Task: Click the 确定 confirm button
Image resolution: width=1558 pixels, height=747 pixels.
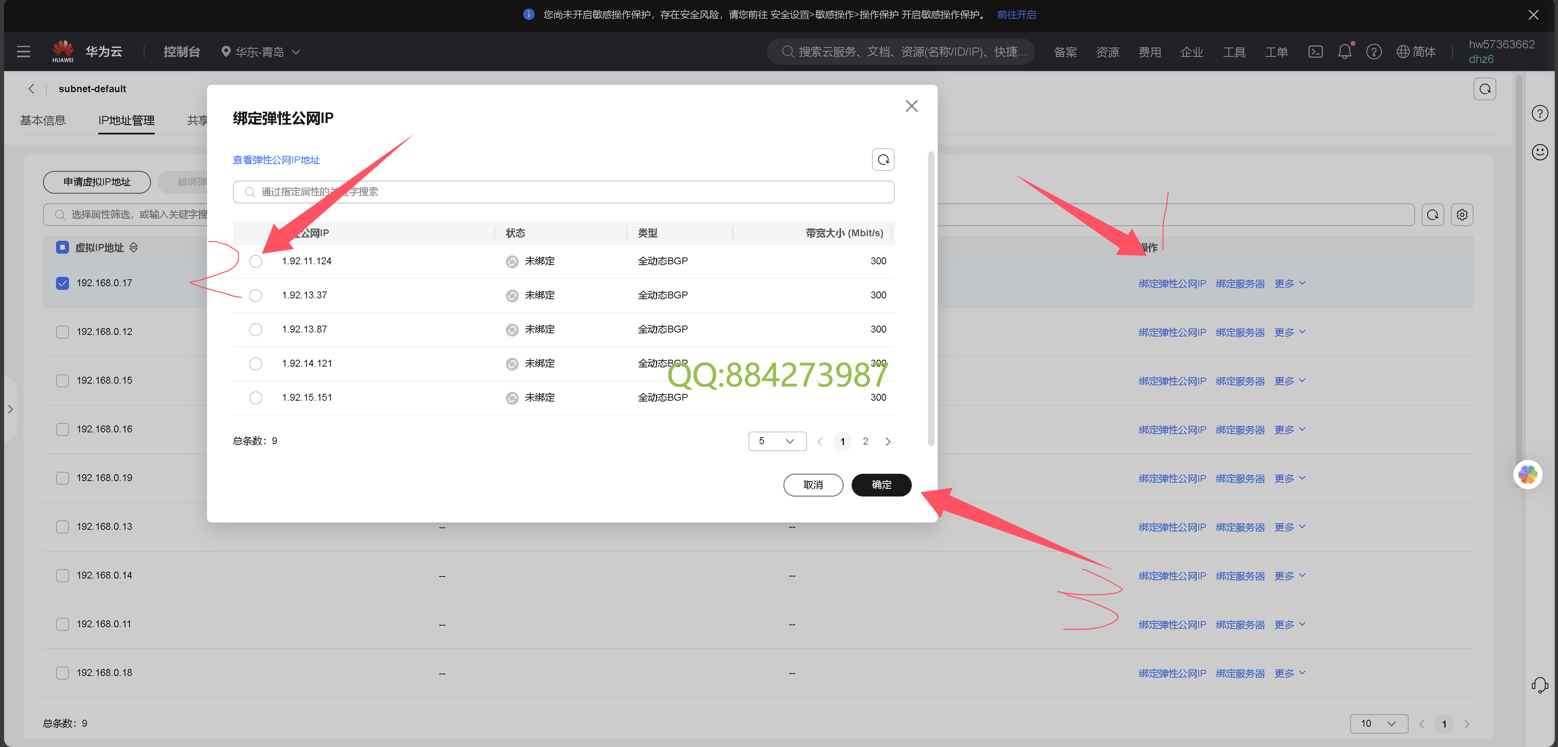Action: (881, 485)
